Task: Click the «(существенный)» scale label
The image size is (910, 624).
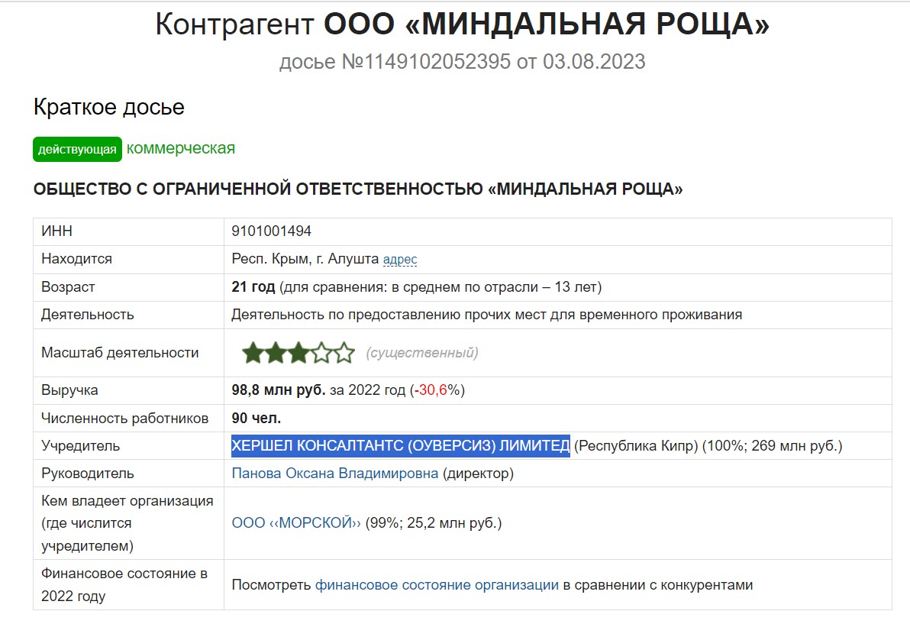Action: 422,353
